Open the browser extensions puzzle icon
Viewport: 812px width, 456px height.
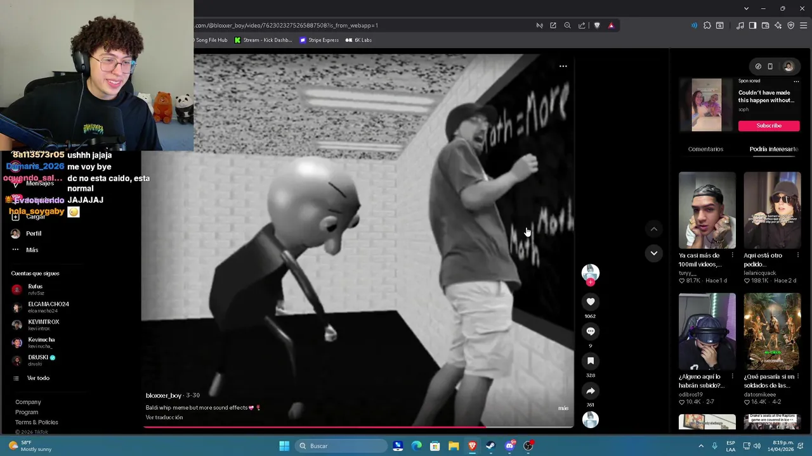click(707, 25)
